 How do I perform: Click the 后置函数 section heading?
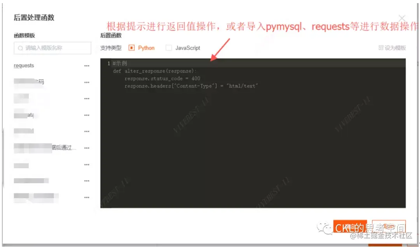(x=111, y=35)
